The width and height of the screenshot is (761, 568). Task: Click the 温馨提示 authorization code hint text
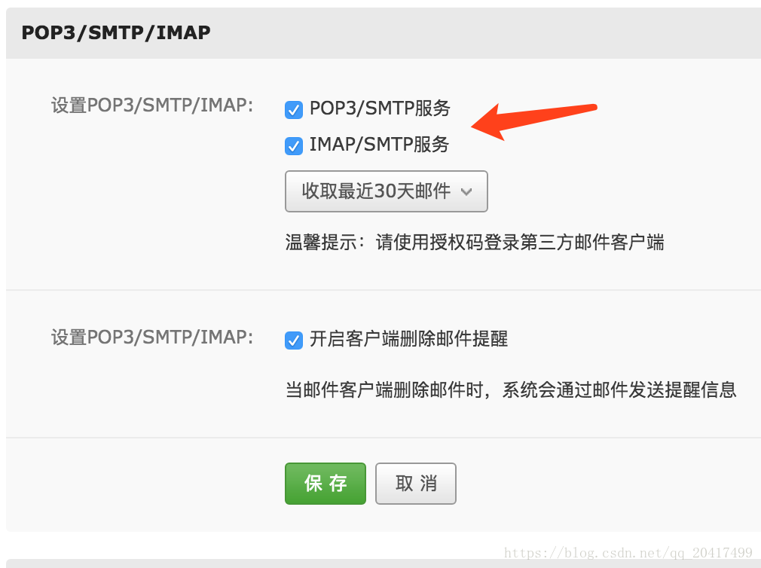(x=474, y=242)
